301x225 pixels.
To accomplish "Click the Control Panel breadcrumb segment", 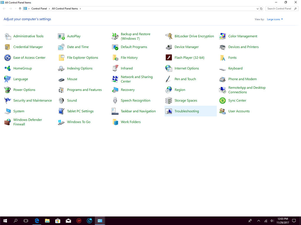I will tap(40, 9).
